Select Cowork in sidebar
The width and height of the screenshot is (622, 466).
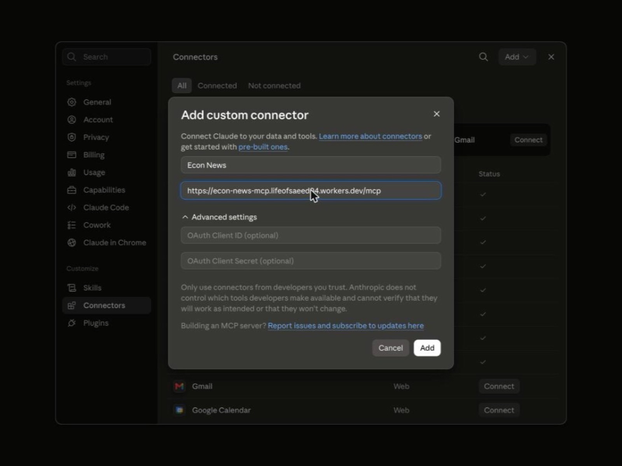pos(107,225)
